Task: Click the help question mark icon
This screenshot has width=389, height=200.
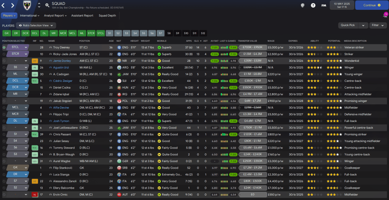Action: (313, 5)
